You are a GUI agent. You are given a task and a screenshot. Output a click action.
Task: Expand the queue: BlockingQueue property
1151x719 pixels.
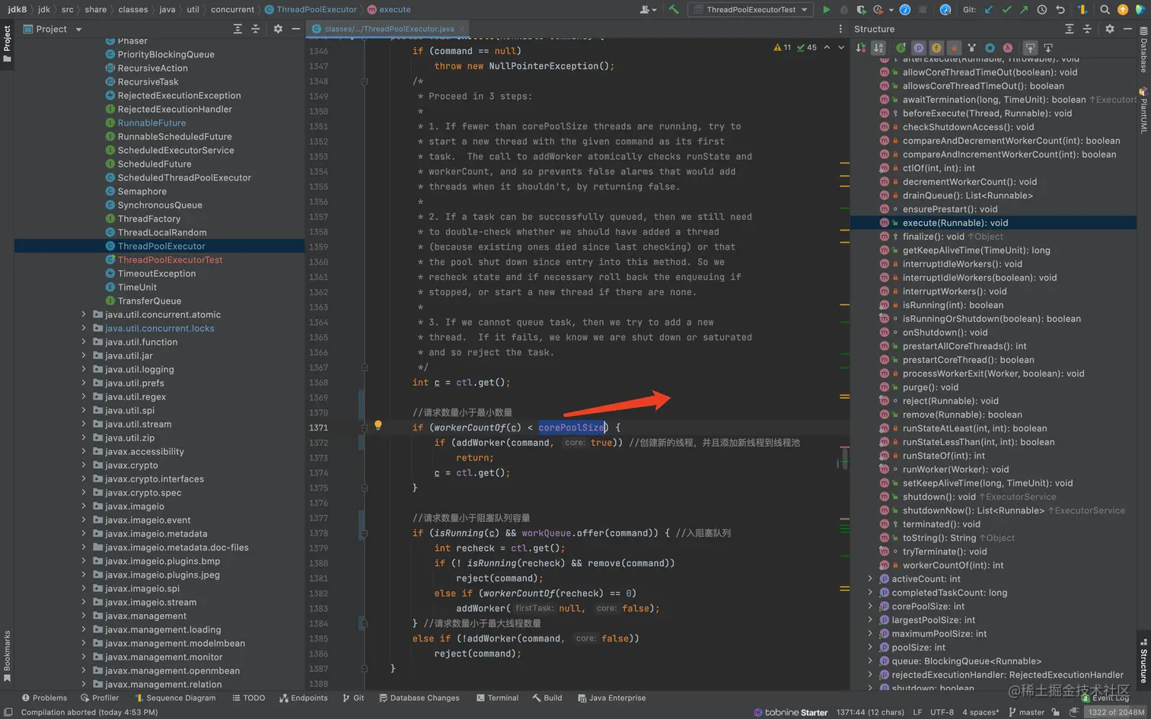point(870,661)
